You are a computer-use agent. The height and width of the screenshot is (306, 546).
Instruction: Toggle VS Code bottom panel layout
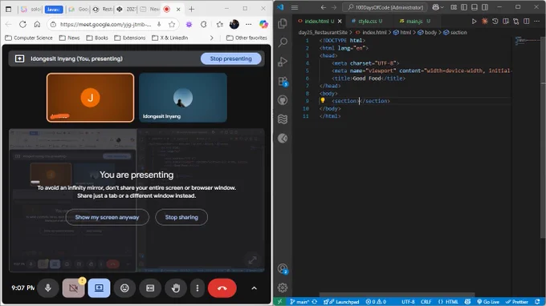click(x=475, y=7)
